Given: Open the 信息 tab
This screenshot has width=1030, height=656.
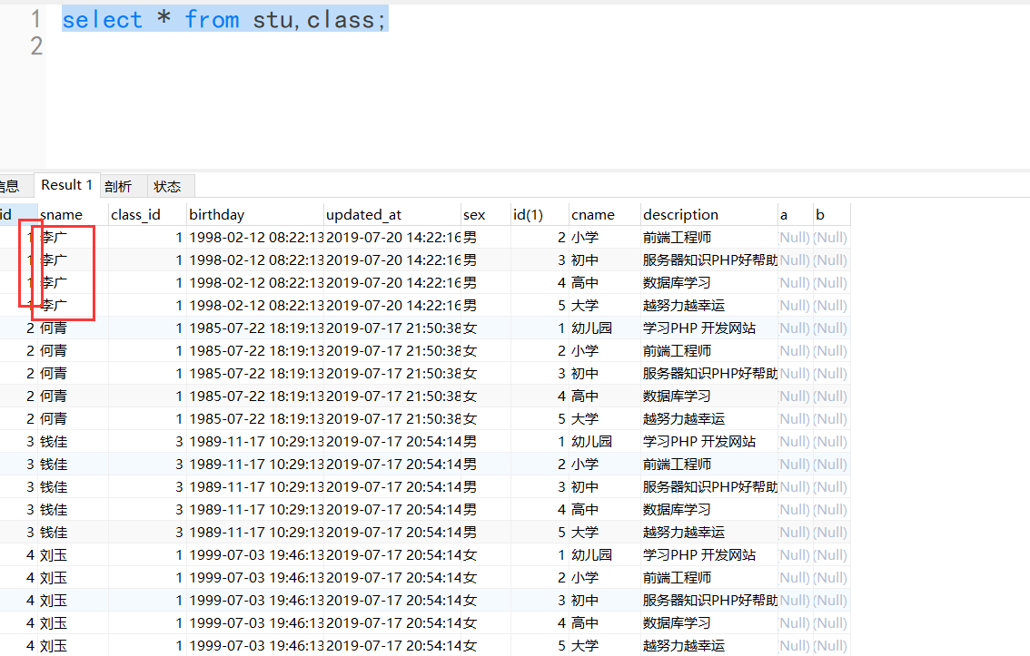Looking at the screenshot, I should pos(9,185).
